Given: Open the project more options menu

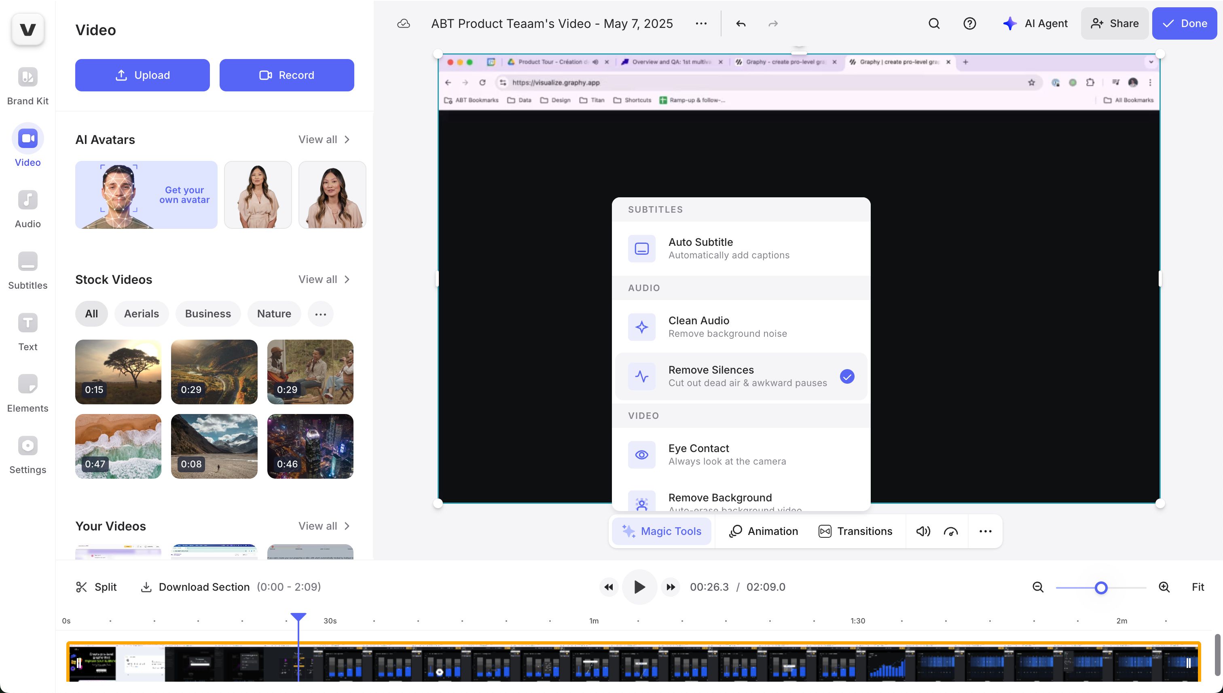Looking at the screenshot, I should 701,23.
